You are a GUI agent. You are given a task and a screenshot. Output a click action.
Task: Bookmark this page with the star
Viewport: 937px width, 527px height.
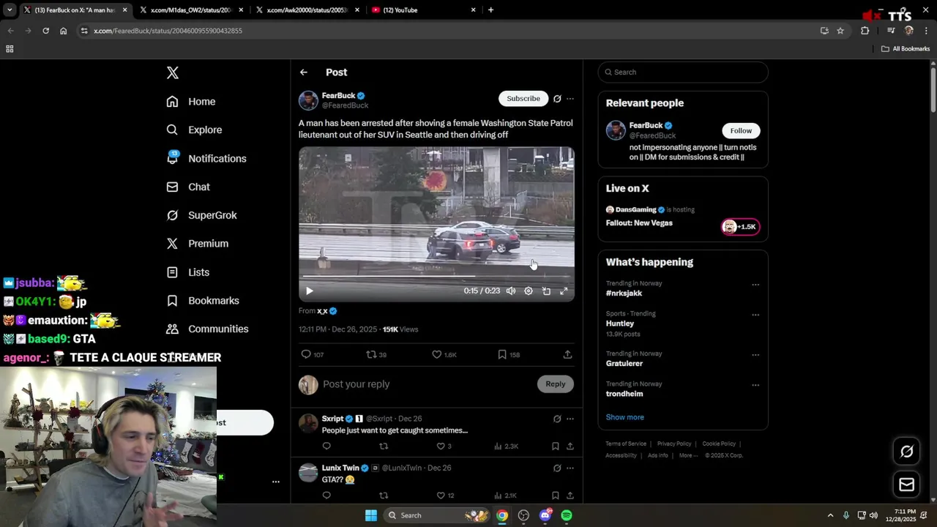point(840,31)
